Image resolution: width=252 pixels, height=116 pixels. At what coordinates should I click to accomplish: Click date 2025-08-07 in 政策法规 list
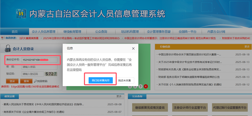coord(114,112)
